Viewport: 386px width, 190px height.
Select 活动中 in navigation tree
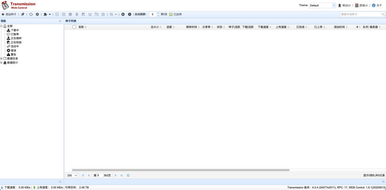point(15,46)
